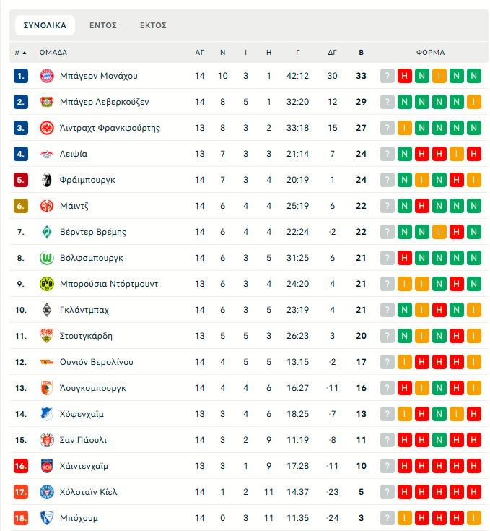Switch to the ΕΚΤΟΣ tab
Viewport: 490px width, 531px height.
click(153, 25)
